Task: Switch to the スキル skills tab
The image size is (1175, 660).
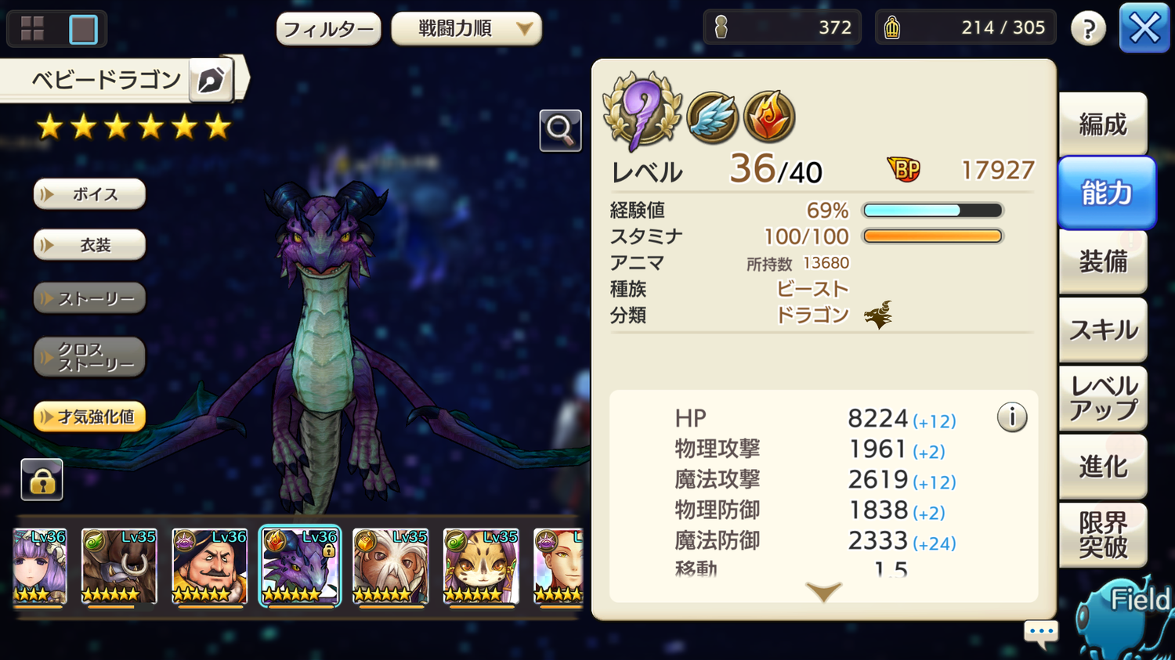Action: click(1103, 330)
